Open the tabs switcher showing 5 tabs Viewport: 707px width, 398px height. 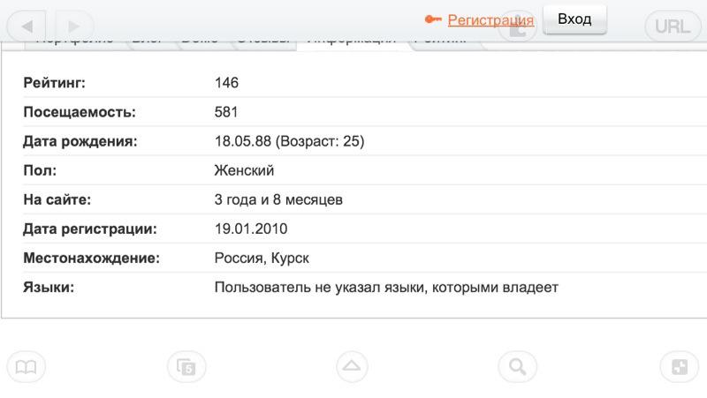[x=187, y=367]
